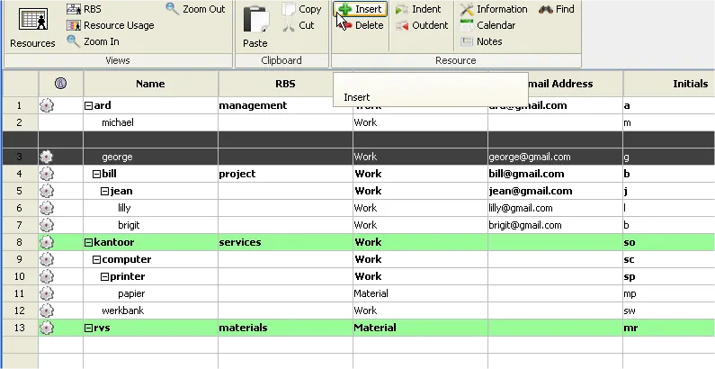Click the RBS column header
Screen dimensions: 715x369
coord(285,84)
